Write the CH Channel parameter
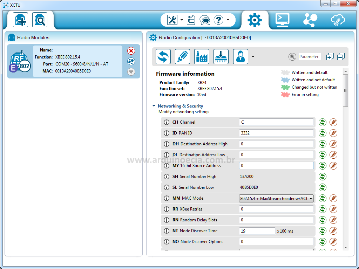The height and width of the screenshot is (269, 359). point(333,122)
